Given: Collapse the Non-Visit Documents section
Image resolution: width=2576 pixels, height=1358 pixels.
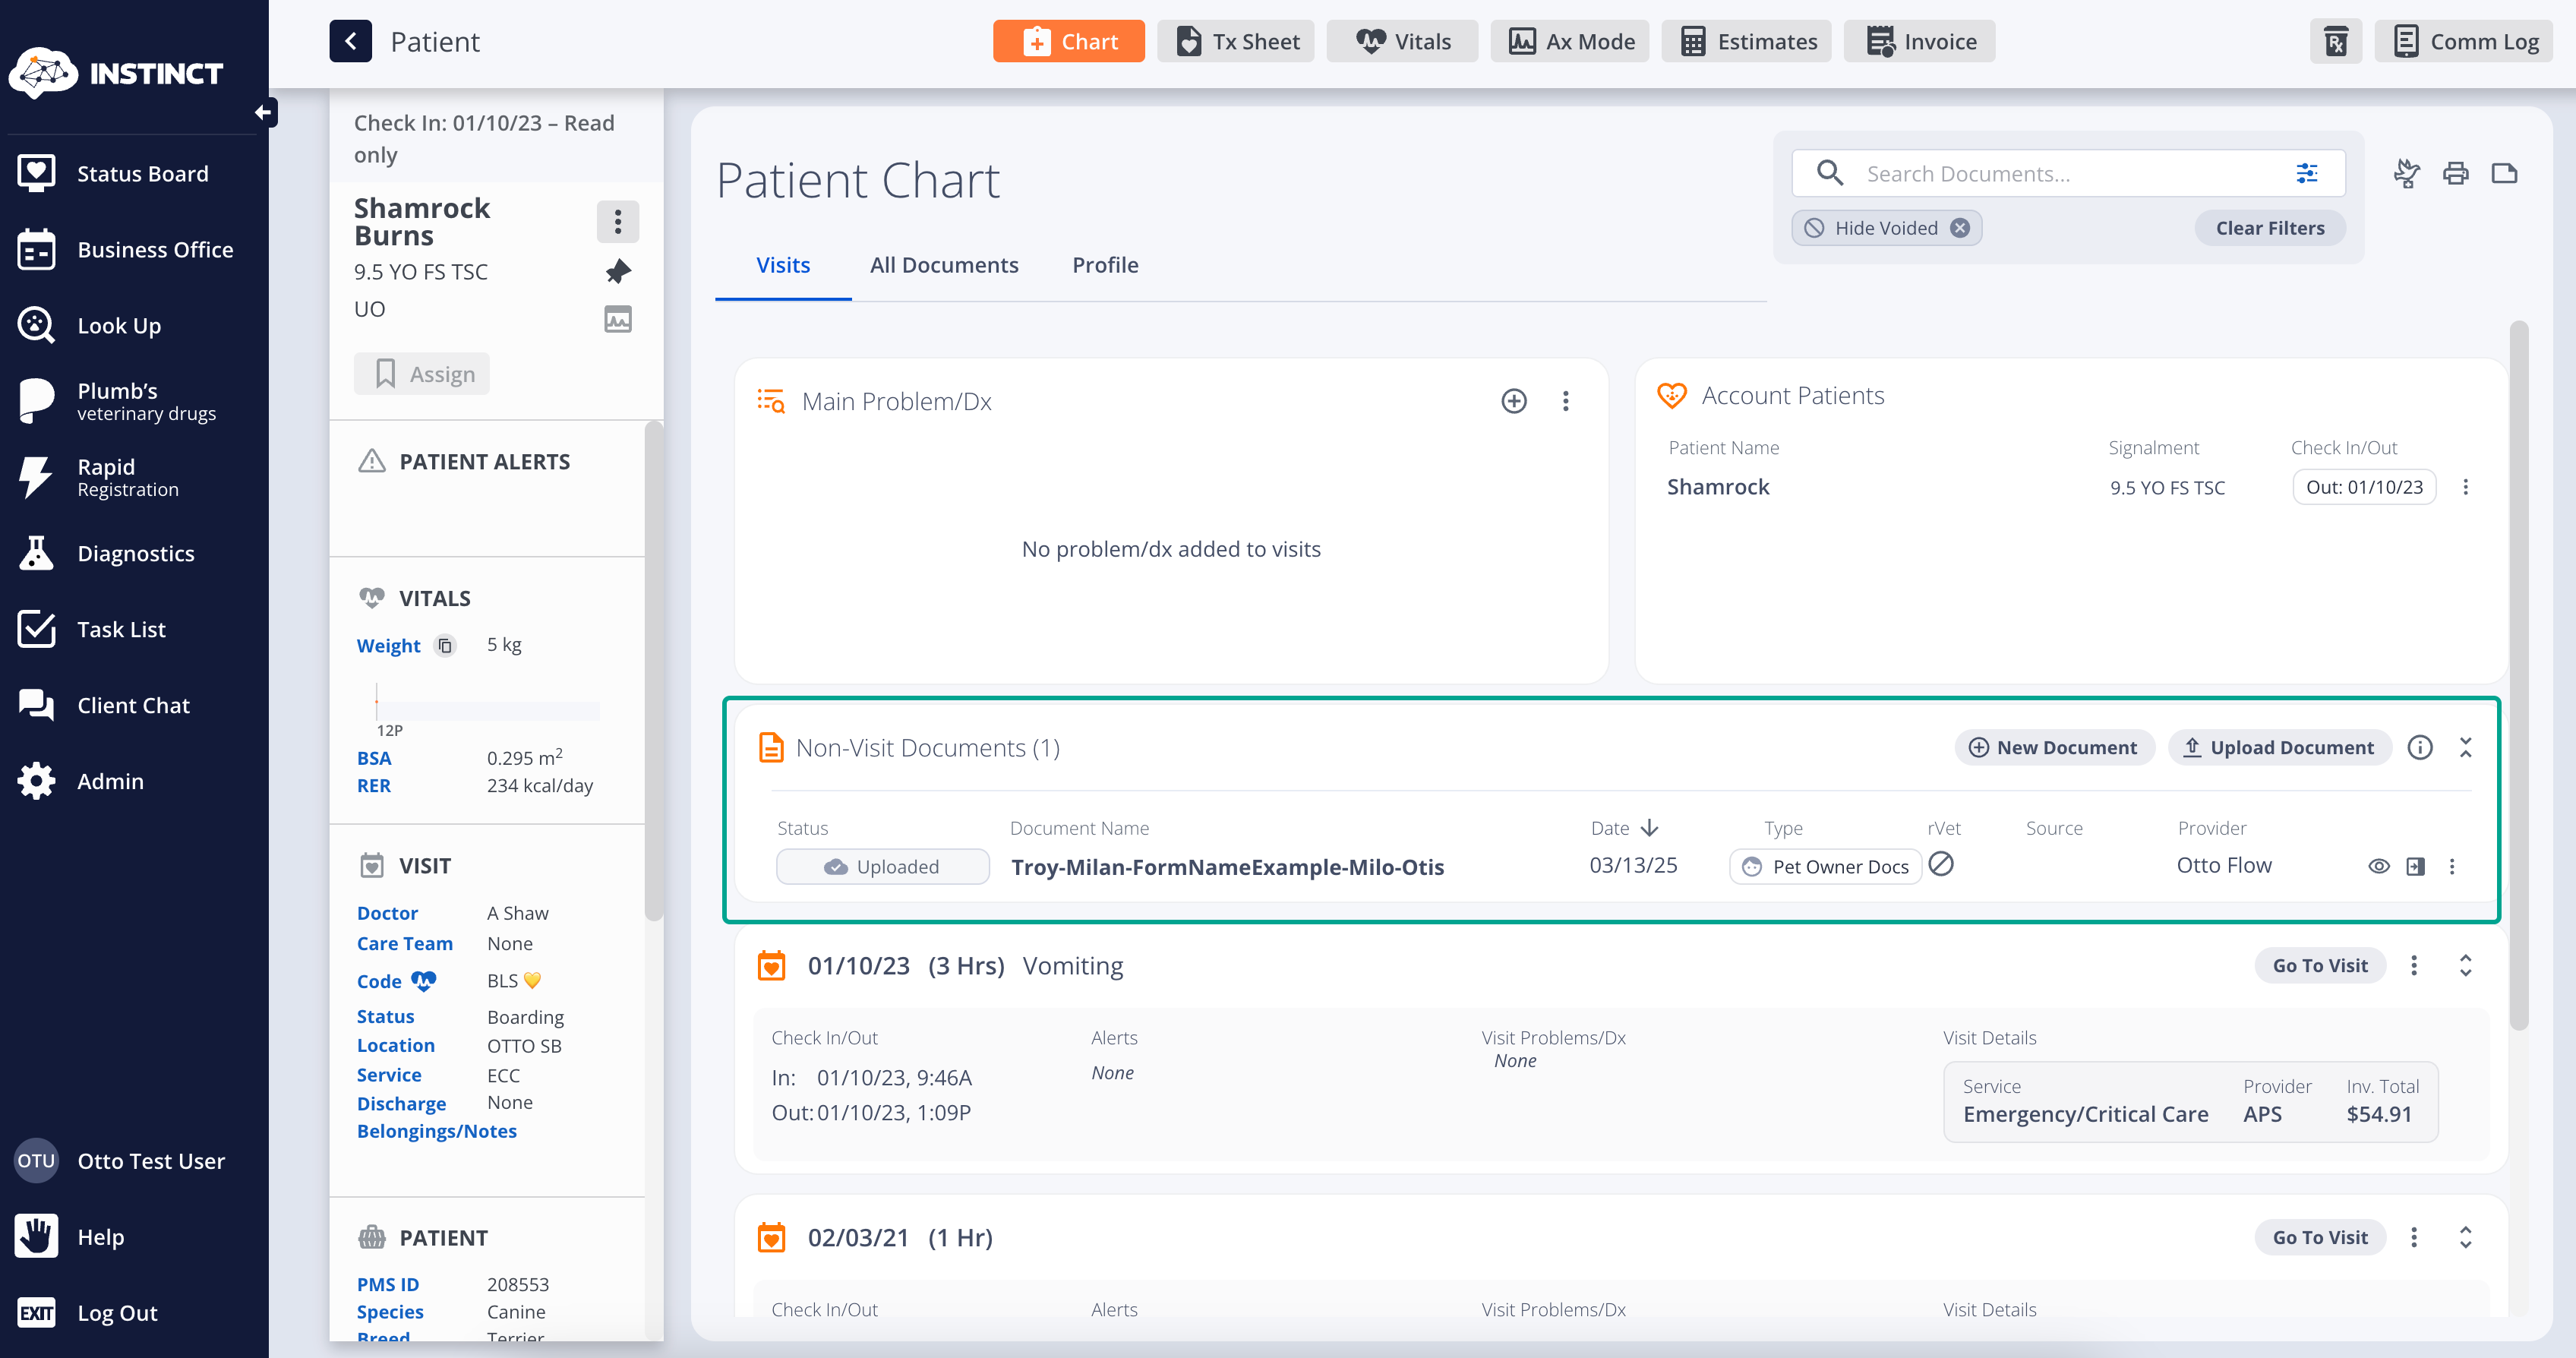Looking at the screenshot, I should coord(2465,748).
